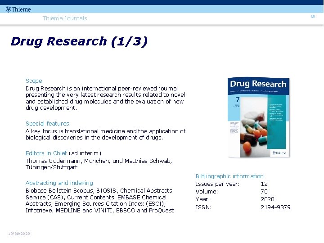This screenshot has height=243, width=324.
Task: Click the Issues per year value 12
Action: [x=264, y=184]
